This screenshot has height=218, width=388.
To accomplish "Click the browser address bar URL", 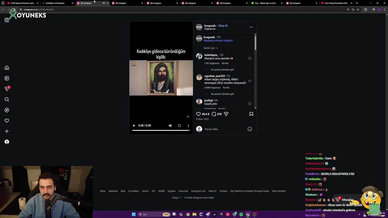I will tap(39, 9).
